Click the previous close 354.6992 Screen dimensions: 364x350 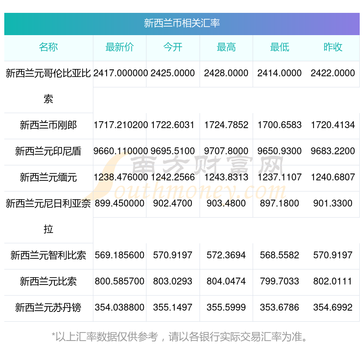(333, 307)
